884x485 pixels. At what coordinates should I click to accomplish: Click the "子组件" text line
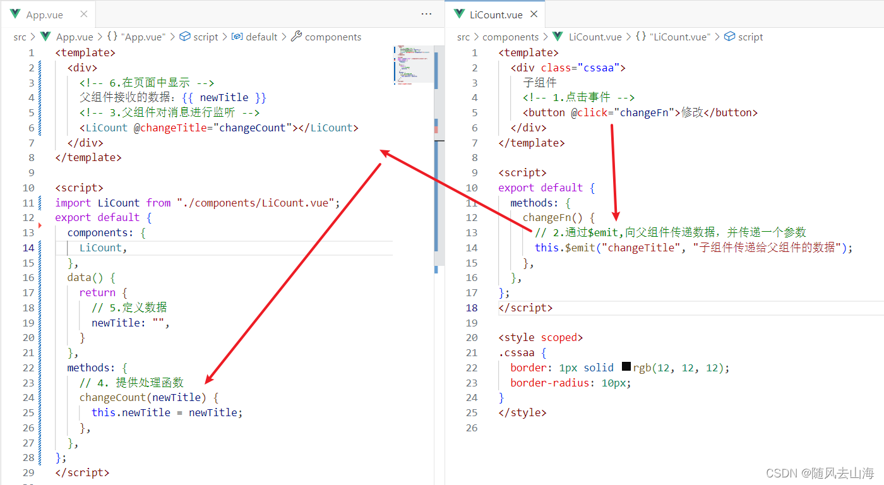540,83
